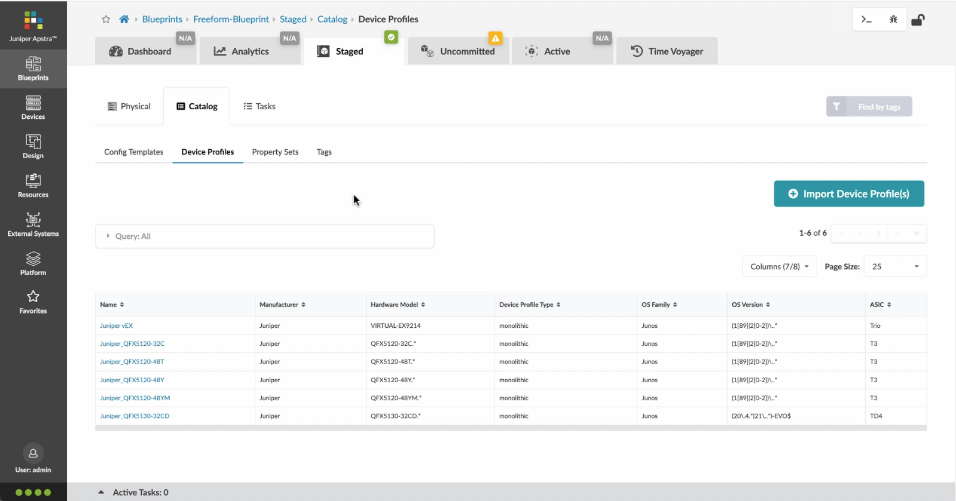Open the Juniper_QFX5120-48Y profile

click(x=132, y=380)
